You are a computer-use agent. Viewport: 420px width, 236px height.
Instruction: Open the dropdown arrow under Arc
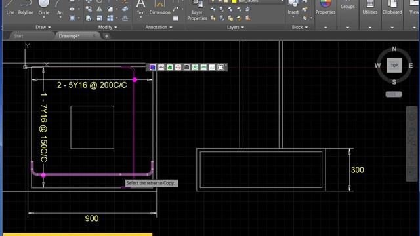(60, 18)
